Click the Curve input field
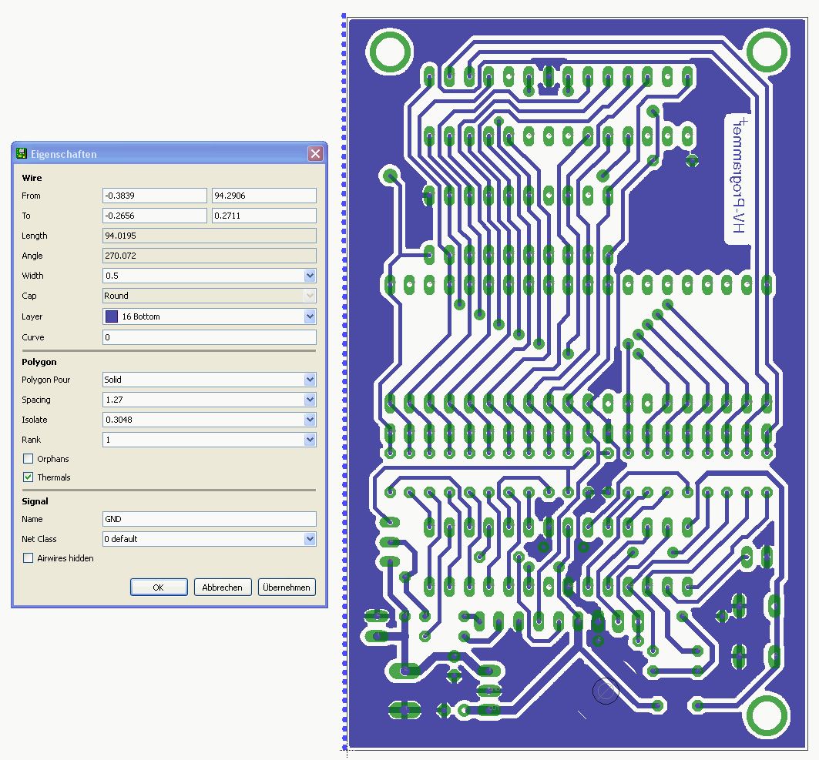This screenshot has width=819, height=760. click(x=209, y=337)
